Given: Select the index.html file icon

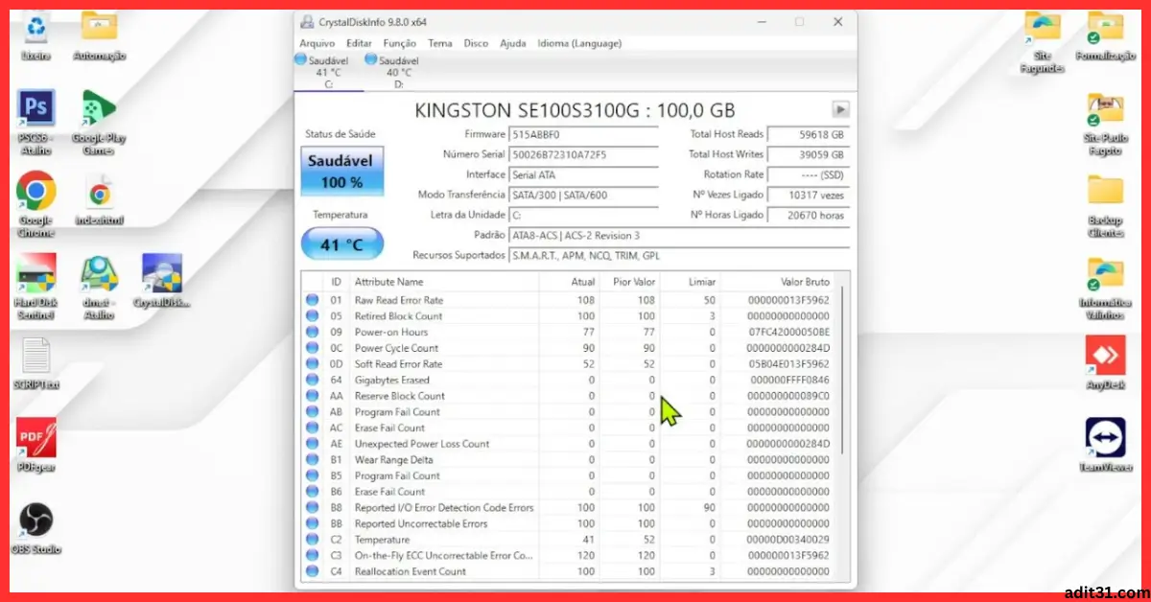Looking at the screenshot, I should [99, 199].
